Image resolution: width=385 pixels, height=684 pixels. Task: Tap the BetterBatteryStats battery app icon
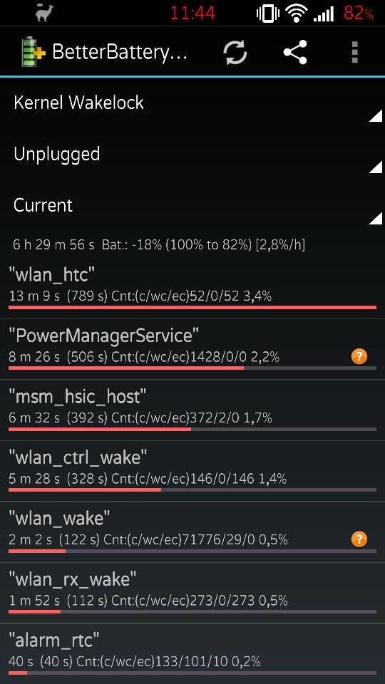[34, 53]
